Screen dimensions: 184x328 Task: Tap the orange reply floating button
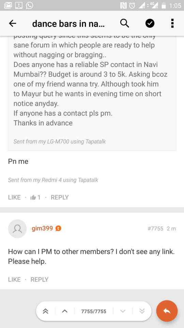tap(167, 311)
